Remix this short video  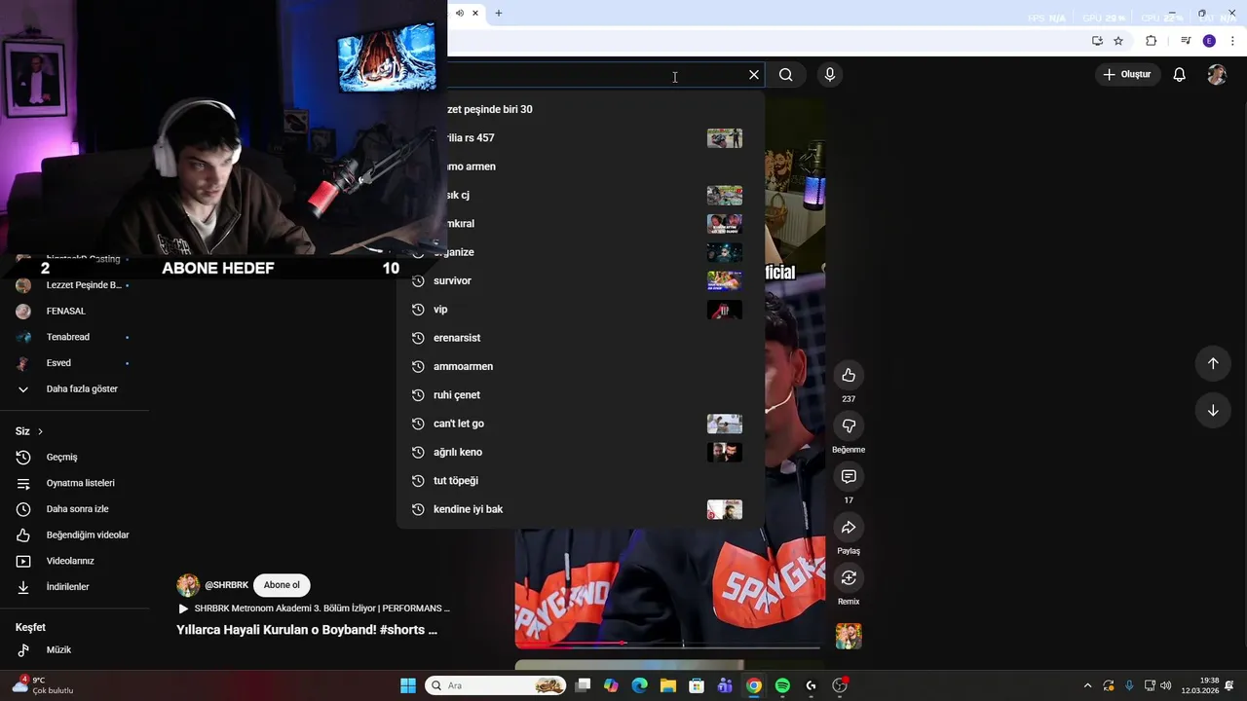[849, 577]
